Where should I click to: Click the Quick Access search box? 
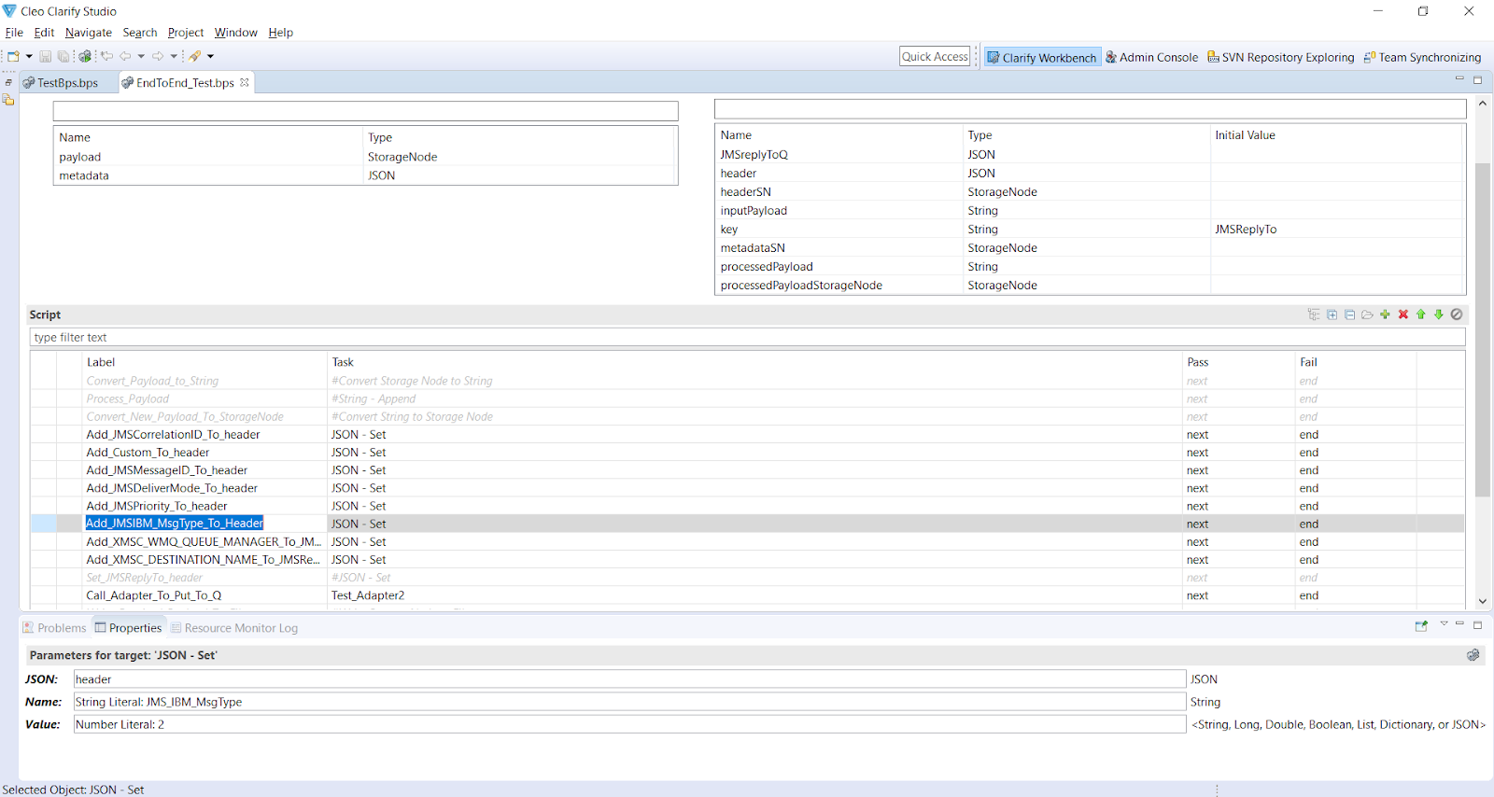(935, 56)
